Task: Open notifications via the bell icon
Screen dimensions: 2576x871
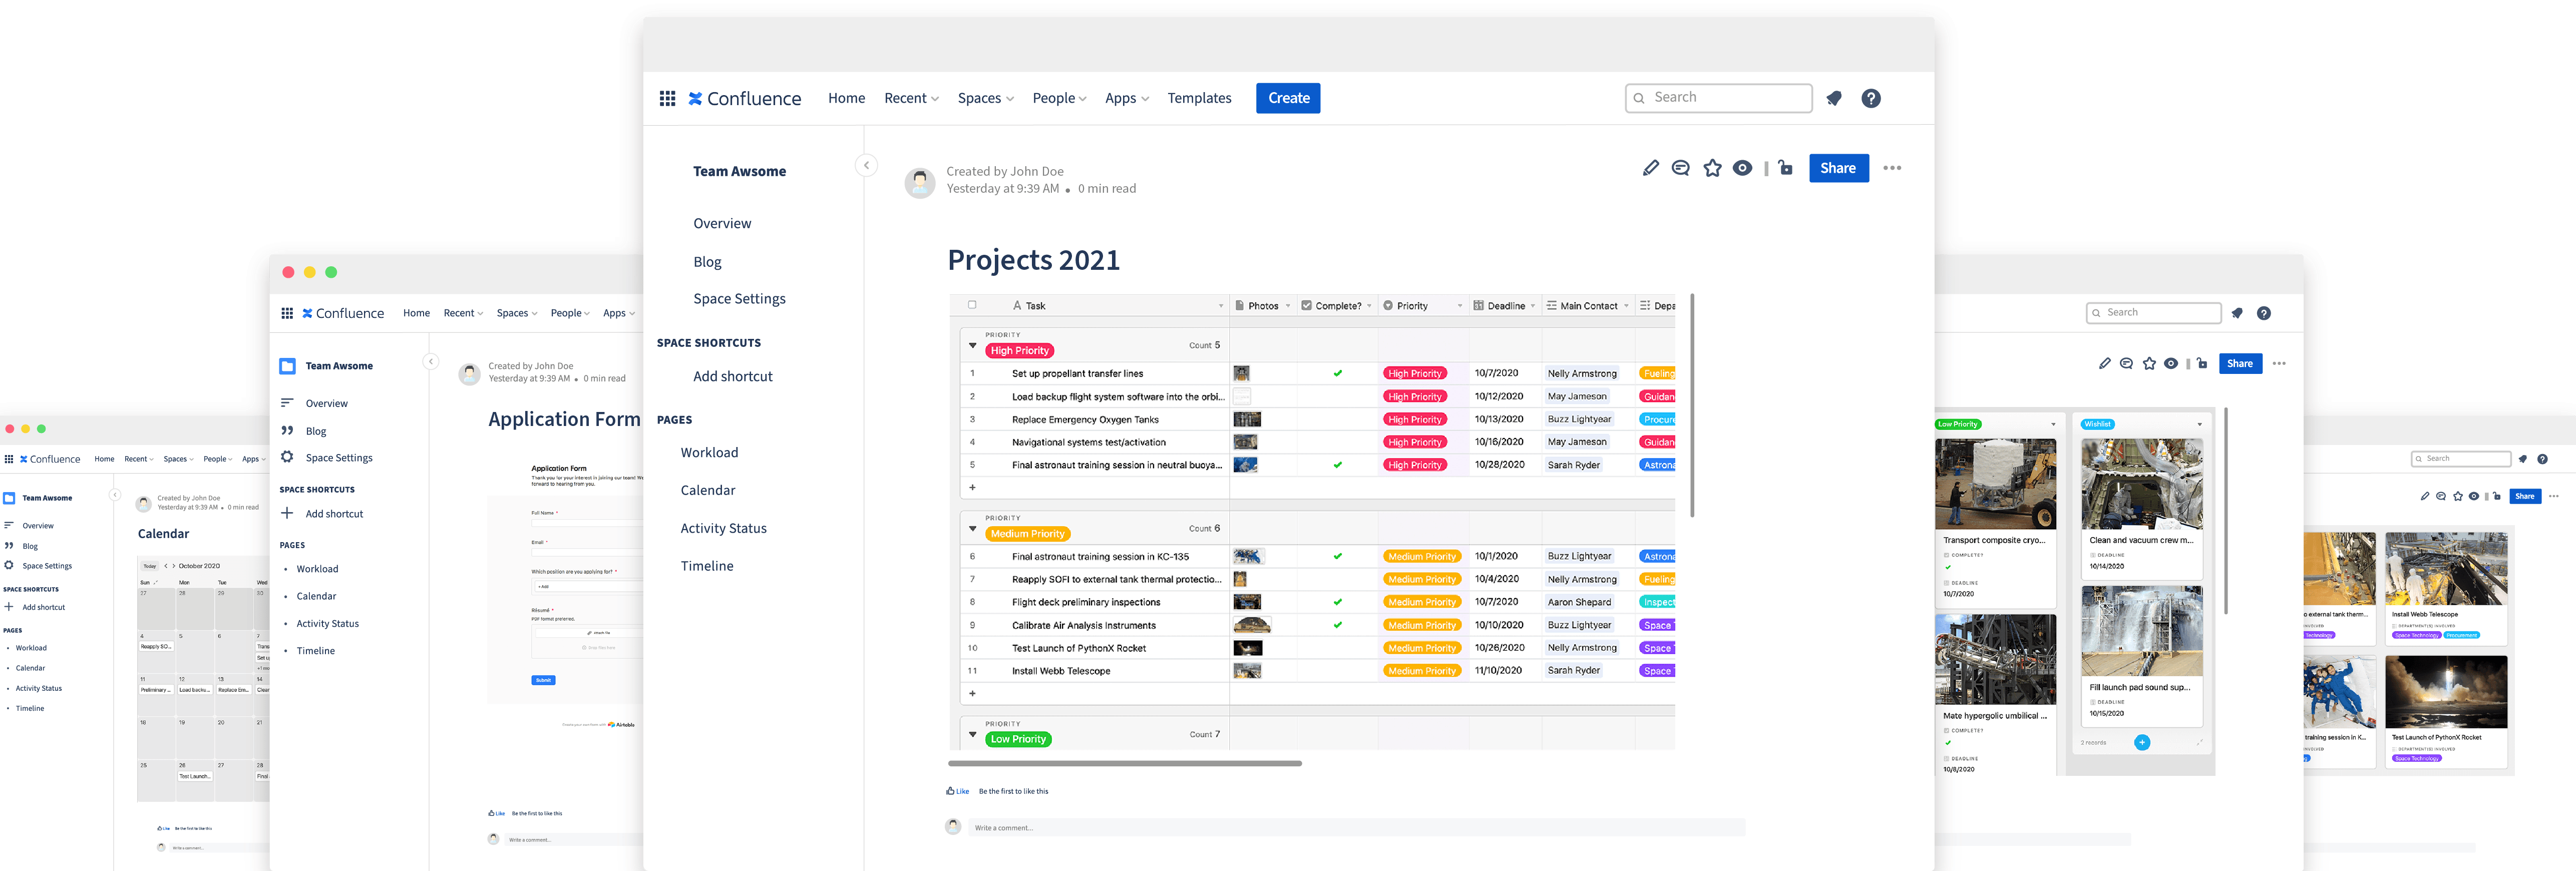Action: (1834, 98)
